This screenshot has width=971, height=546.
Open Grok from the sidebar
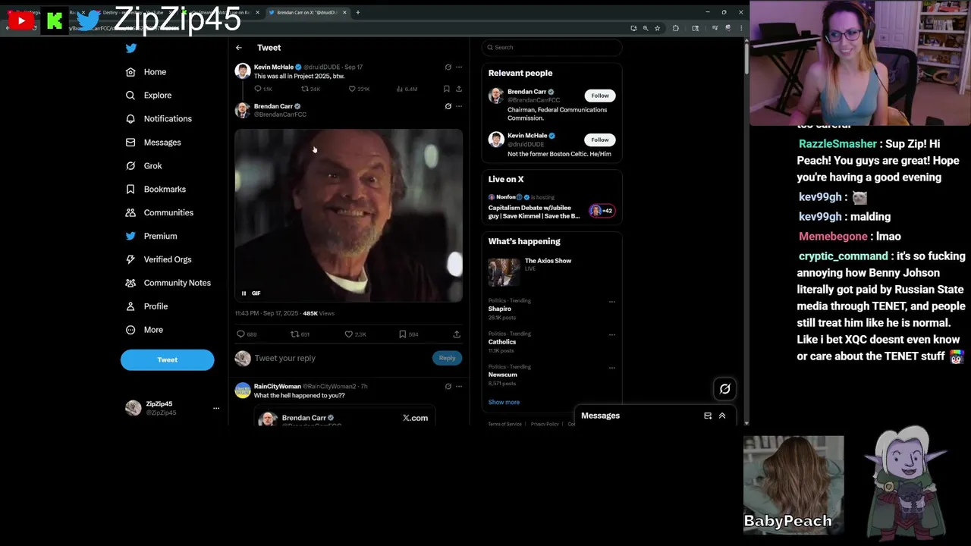[x=143, y=166]
